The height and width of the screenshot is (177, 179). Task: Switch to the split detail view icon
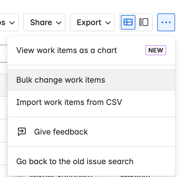pos(144,22)
